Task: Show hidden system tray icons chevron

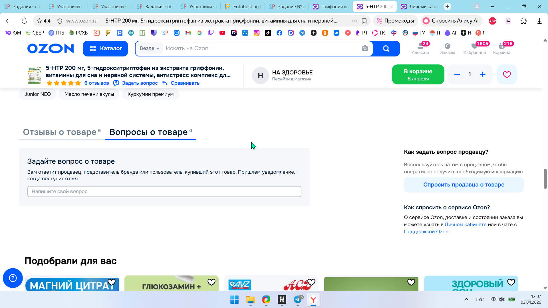Action: (x=466, y=299)
